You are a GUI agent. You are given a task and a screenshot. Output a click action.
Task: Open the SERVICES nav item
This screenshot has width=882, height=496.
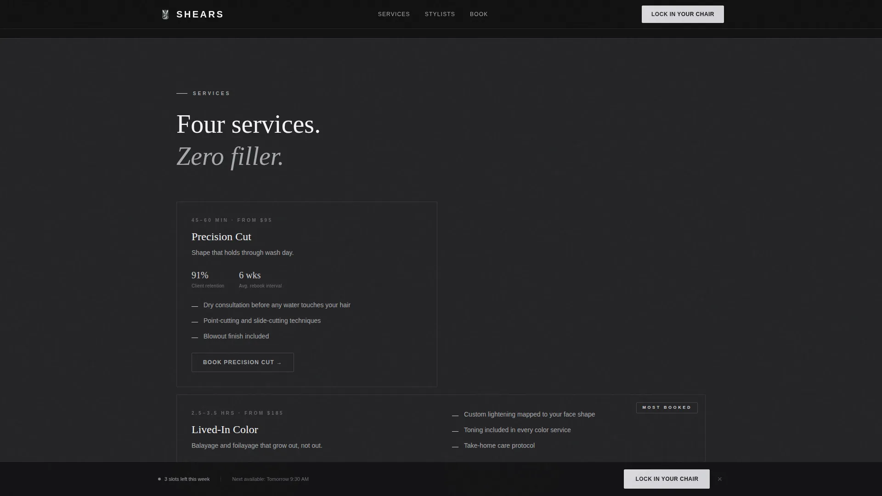pyautogui.click(x=394, y=14)
